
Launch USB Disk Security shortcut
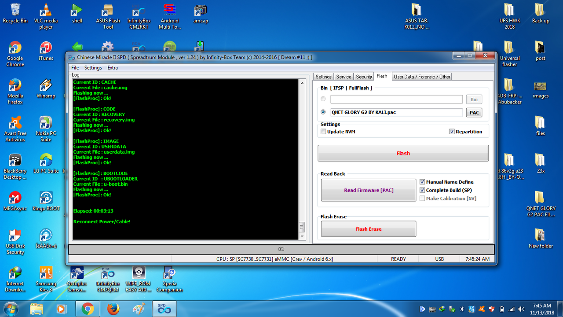tap(15, 241)
